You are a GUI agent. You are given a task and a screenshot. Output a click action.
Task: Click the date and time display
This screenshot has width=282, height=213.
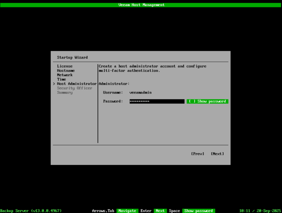click(260, 211)
